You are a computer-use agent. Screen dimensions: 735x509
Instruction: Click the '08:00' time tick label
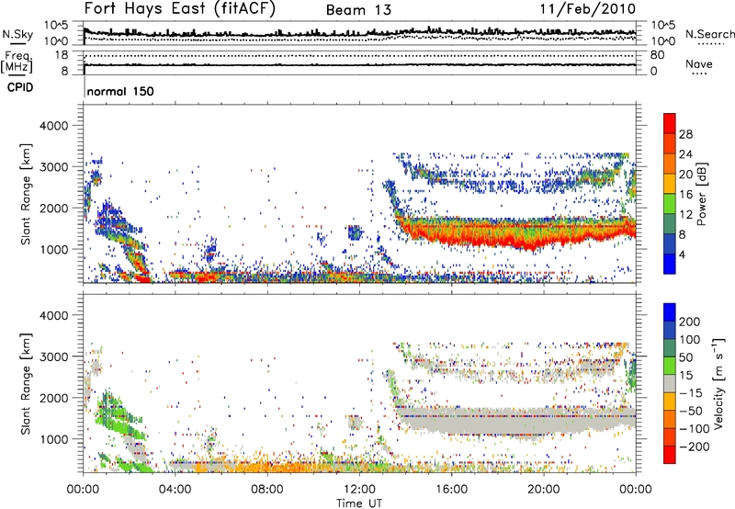point(267,490)
